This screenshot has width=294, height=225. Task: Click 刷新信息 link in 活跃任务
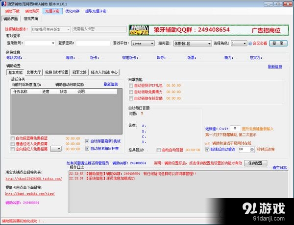pyautogui.click(x=111, y=84)
